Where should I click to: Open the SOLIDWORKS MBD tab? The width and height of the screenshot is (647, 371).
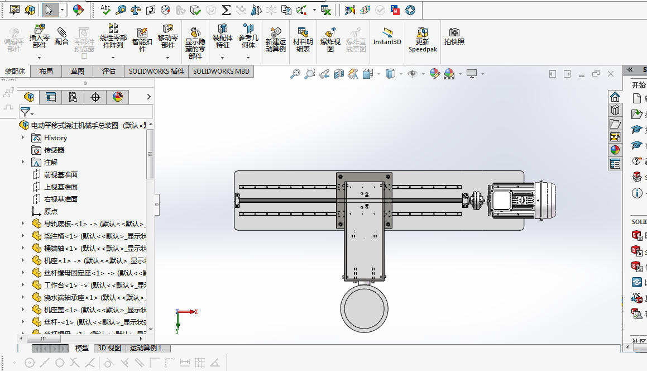[221, 72]
